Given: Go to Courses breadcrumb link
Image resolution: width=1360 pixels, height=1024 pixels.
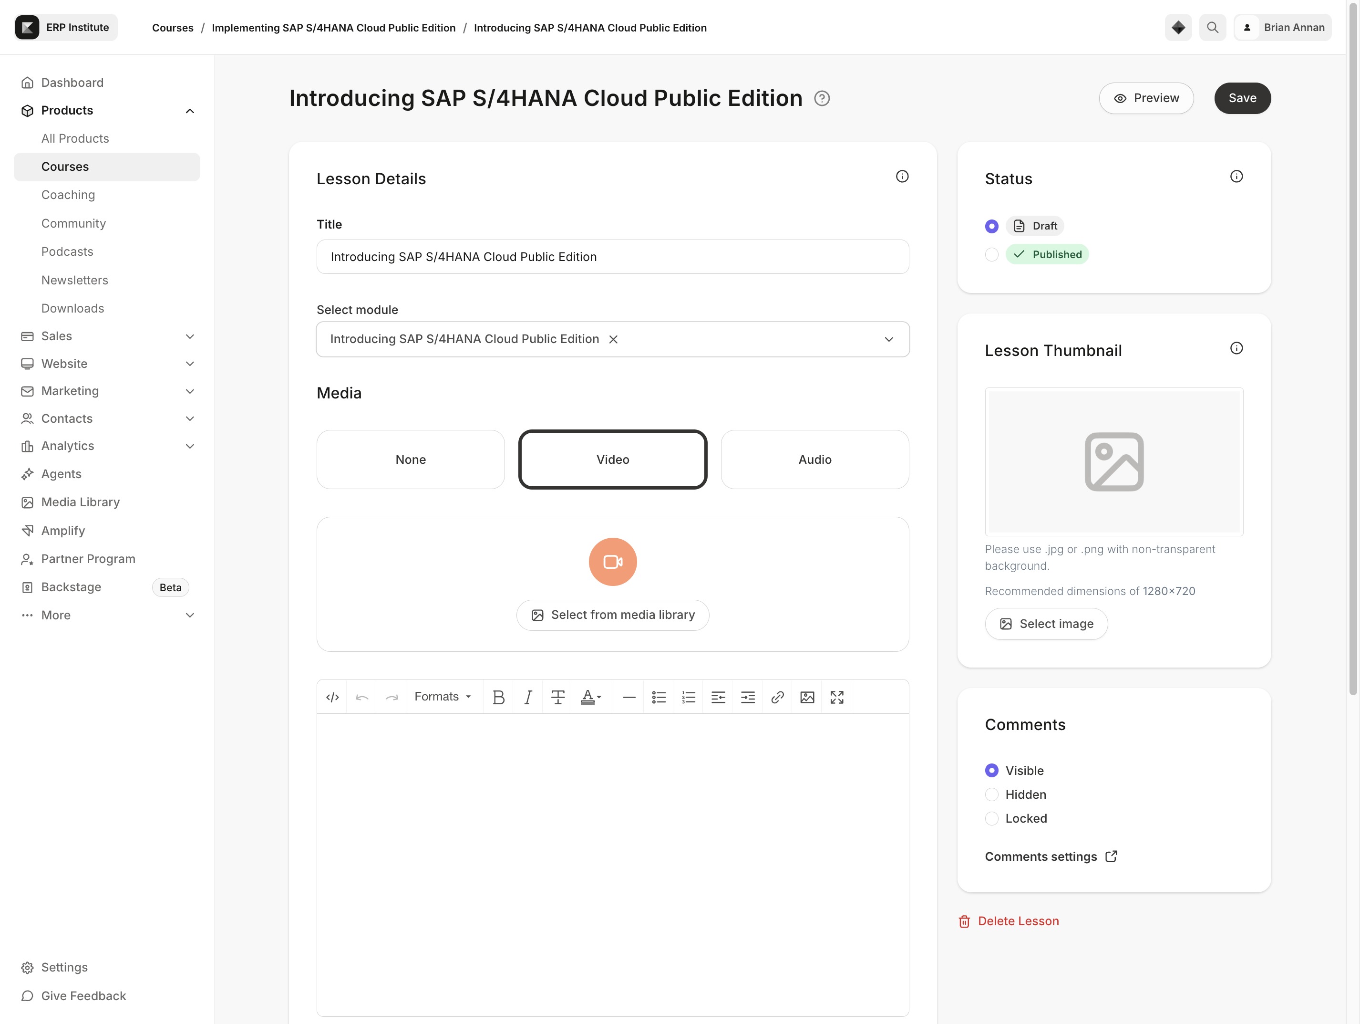Looking at the screenshot, I should click(173, 28).
